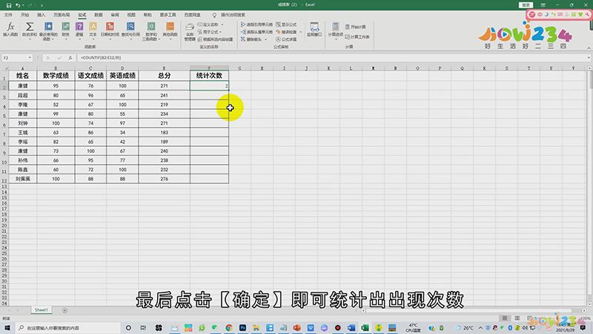This screenshot has height=334, width=593.
Task: Click Trace Dependents
Action: 256,32
